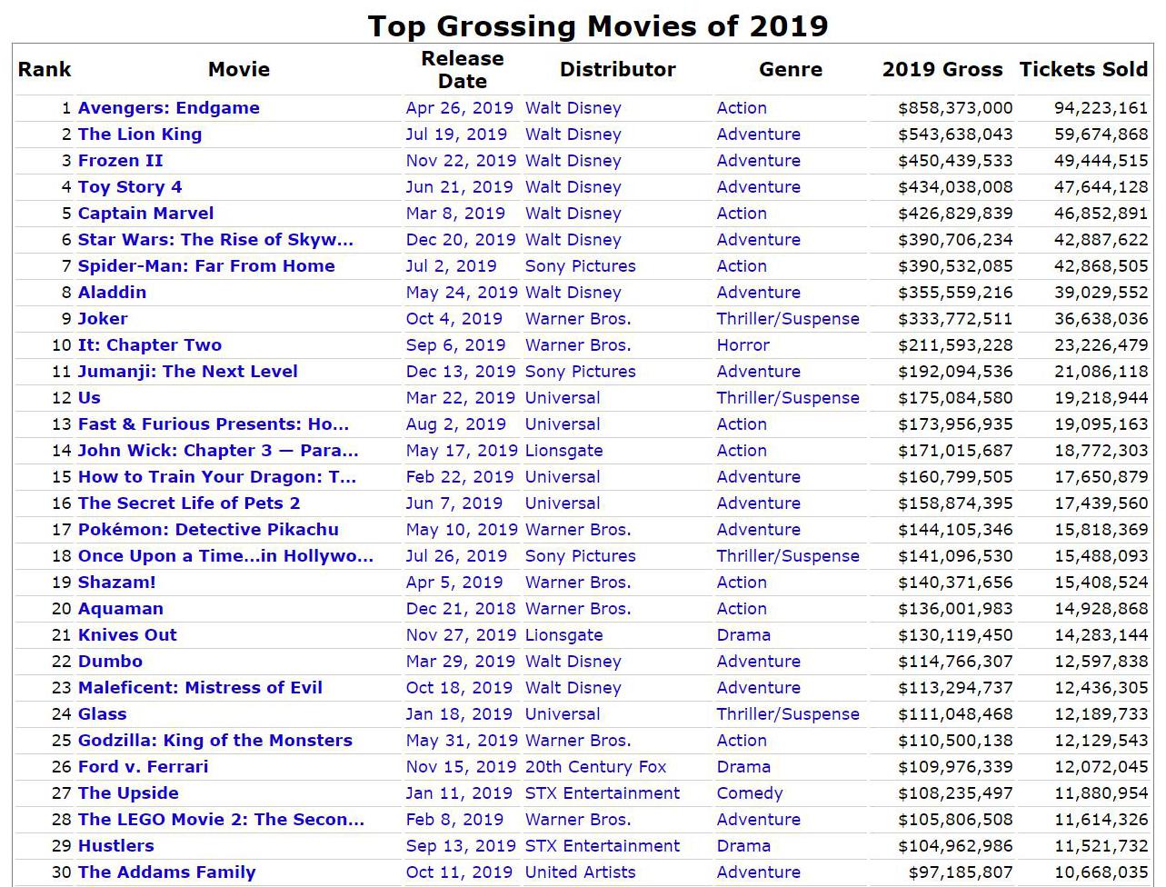Click Adventure genre in Frozen II row
1166x887 pixels.
point(759,160)
